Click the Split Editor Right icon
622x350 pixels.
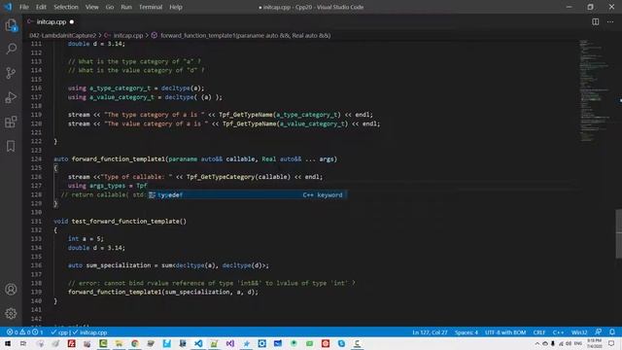596,21
